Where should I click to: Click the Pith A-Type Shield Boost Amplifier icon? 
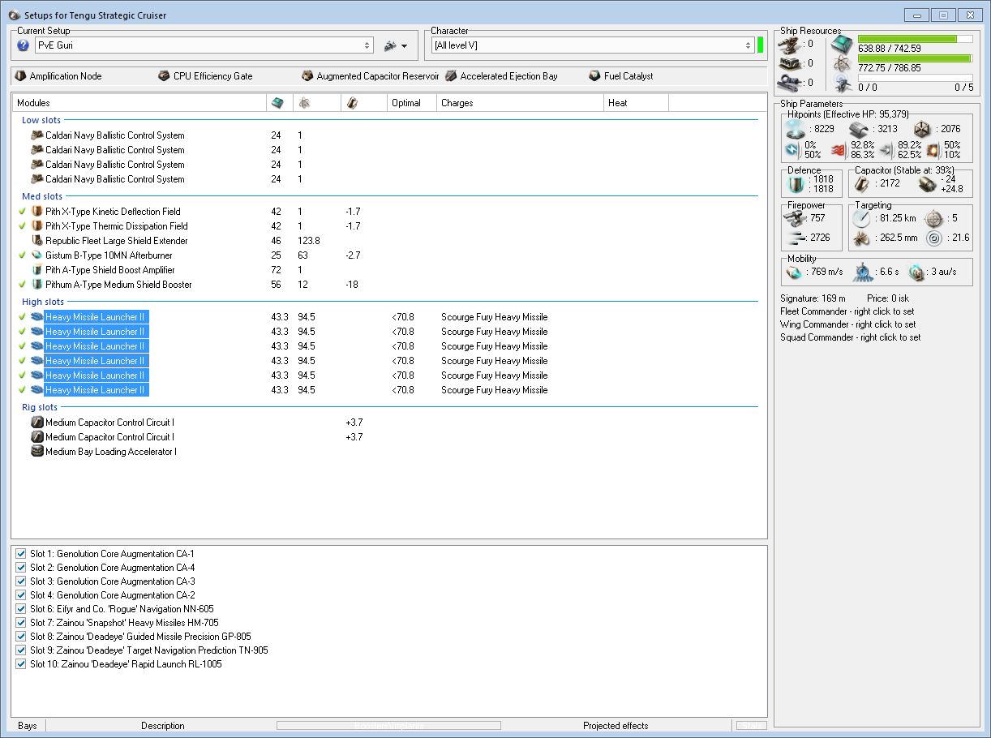point(36,269)
